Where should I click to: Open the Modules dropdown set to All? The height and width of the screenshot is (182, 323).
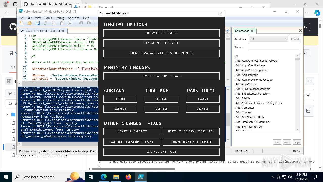point(268,39)
